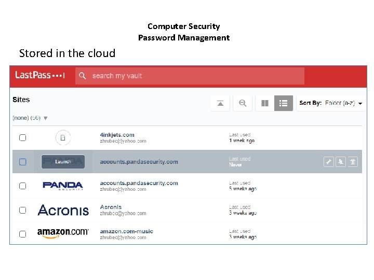Open the 4inkjets.com entry
374x280 pixels.
click(117, 135)
